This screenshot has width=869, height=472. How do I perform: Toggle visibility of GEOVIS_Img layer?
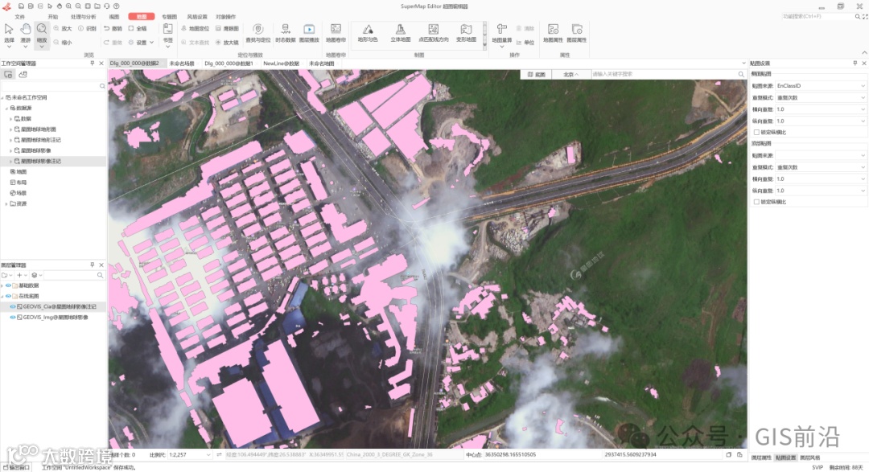[13, 317]
